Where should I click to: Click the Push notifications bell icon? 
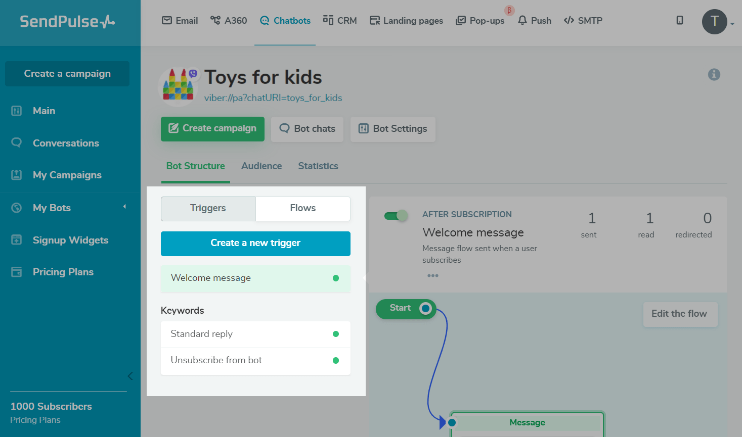click(522, 21)
